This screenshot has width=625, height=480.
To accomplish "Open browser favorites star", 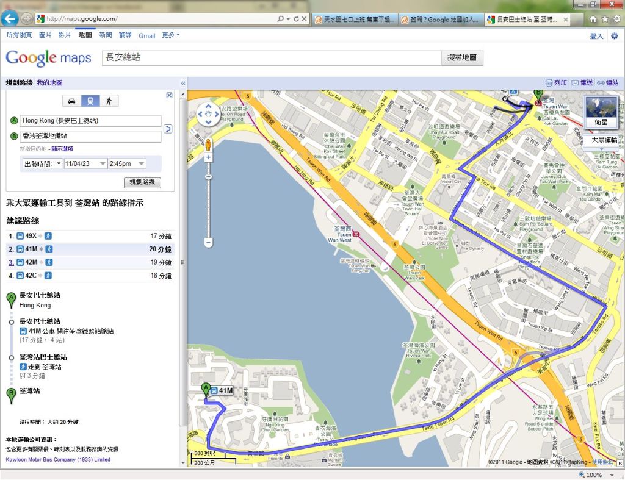I will 605,19.
